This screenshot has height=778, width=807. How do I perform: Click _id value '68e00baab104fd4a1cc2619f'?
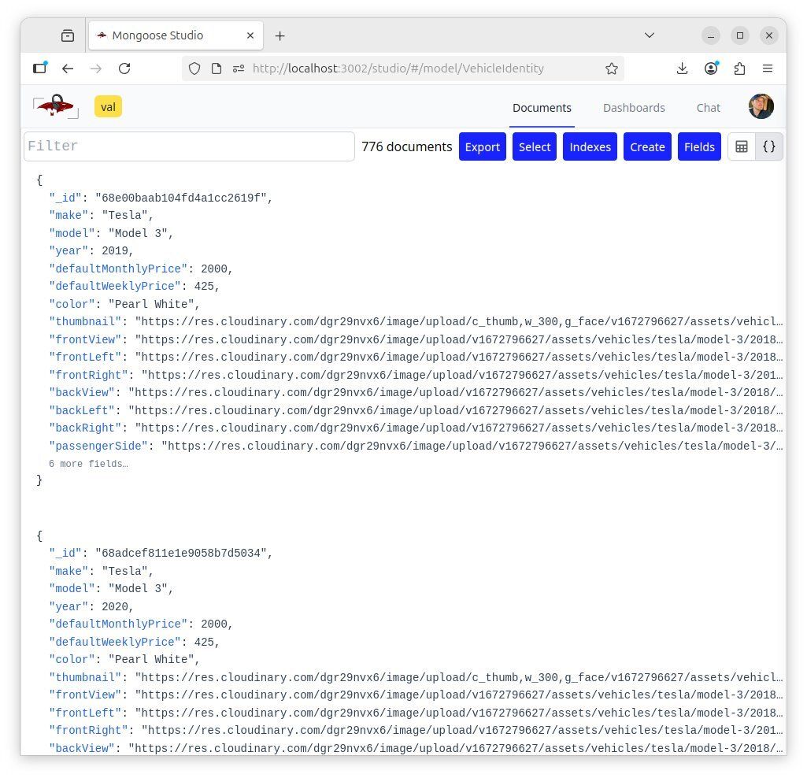[180, 198]
